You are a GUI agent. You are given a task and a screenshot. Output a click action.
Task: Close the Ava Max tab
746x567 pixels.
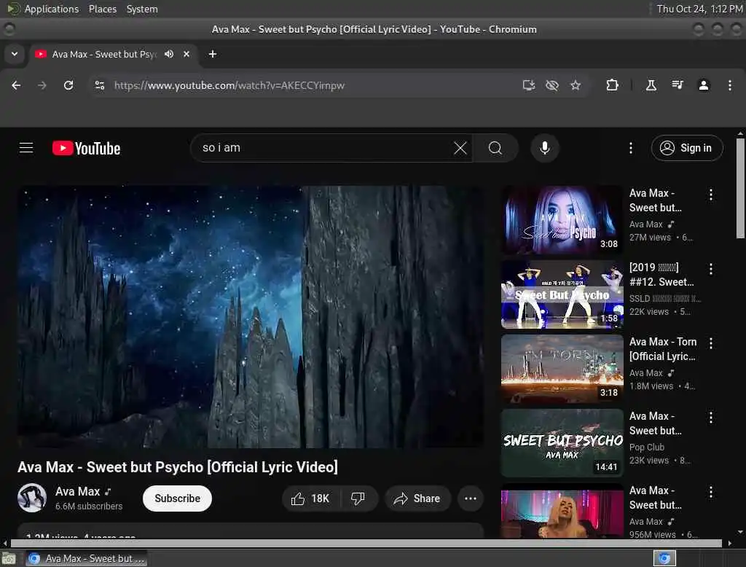(186, 54)
